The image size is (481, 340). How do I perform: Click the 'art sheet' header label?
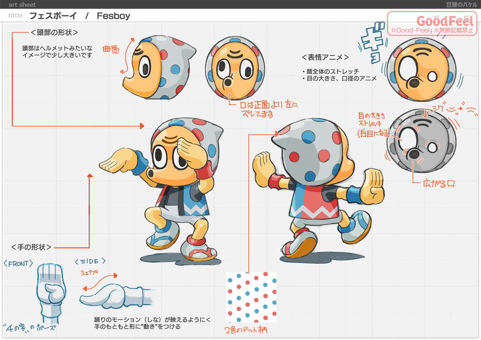[22, 5]
